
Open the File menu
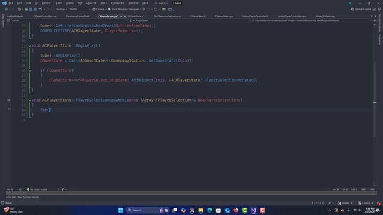click(11, 3)
